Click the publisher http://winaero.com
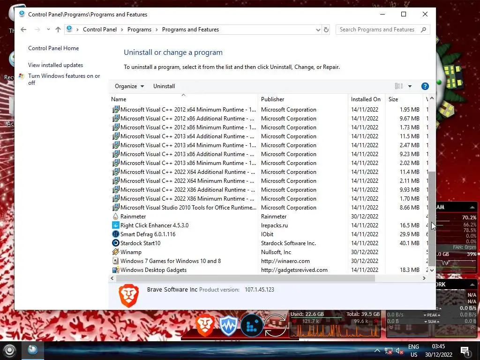The image size is (480, 360). [285, 261]
